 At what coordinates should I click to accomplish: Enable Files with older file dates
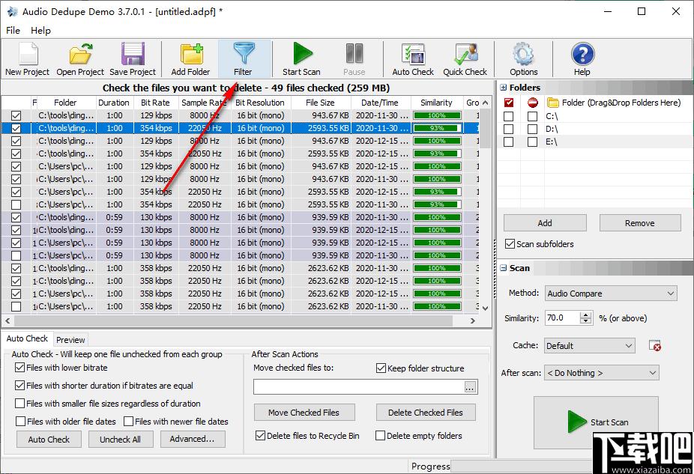[20, 422]
